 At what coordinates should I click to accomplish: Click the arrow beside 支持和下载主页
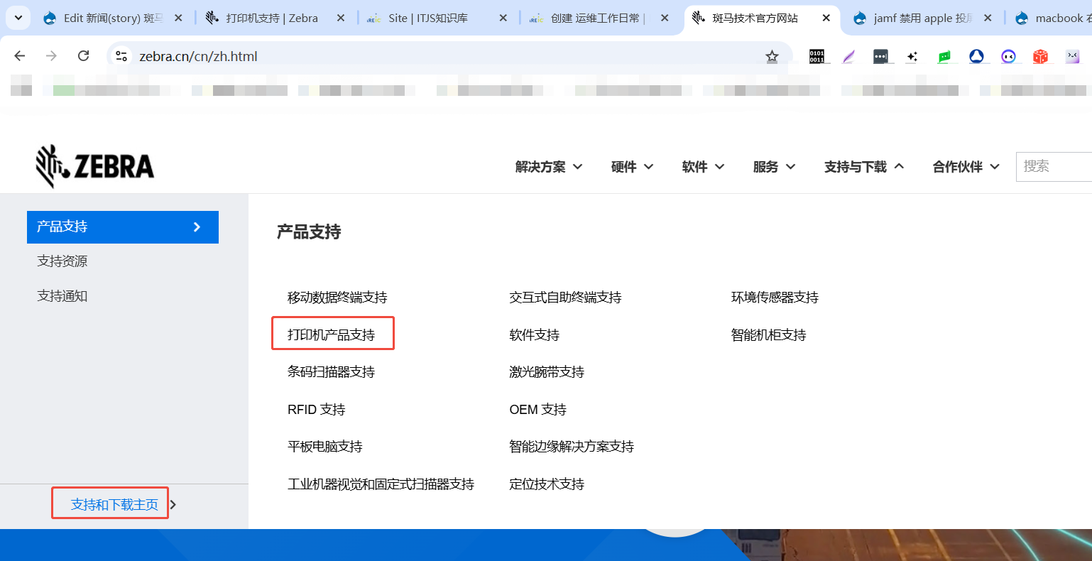coord(173,504)
